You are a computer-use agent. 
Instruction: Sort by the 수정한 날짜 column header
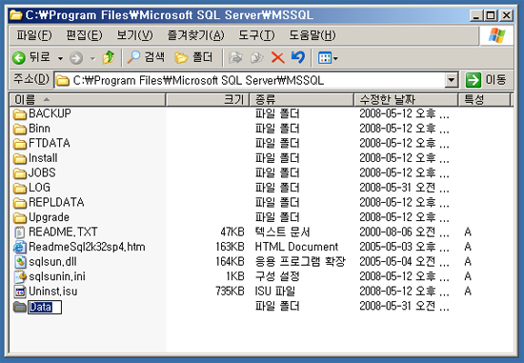click(406, 99)
